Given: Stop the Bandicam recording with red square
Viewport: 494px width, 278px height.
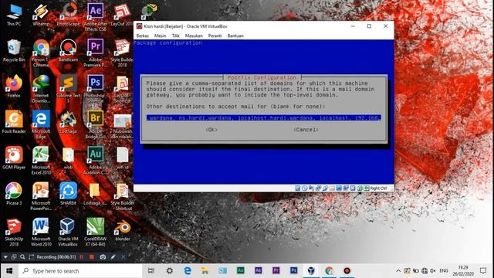Looking at the screenshot, I should [92, 257].
